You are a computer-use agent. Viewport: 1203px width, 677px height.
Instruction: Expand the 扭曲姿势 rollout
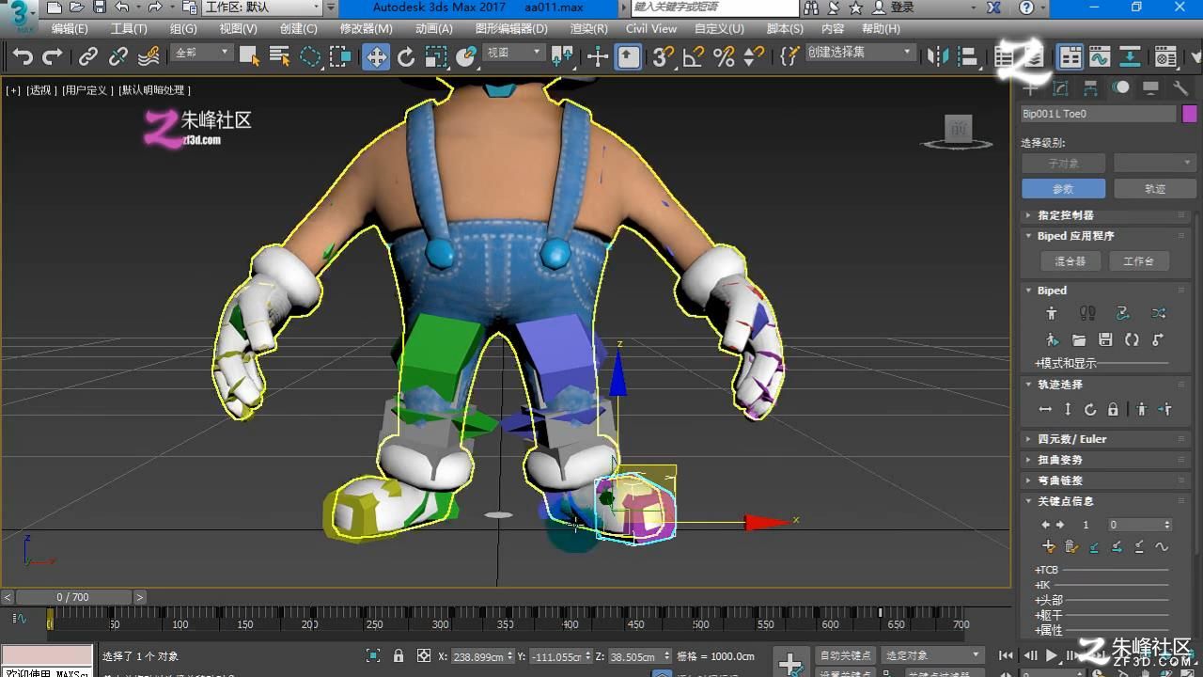(1106, 460)
